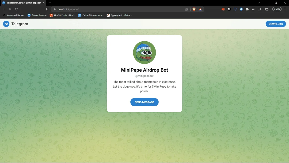The image size is (289, 163).
Task: Toggle the VPN button
Action: [277, 9]
